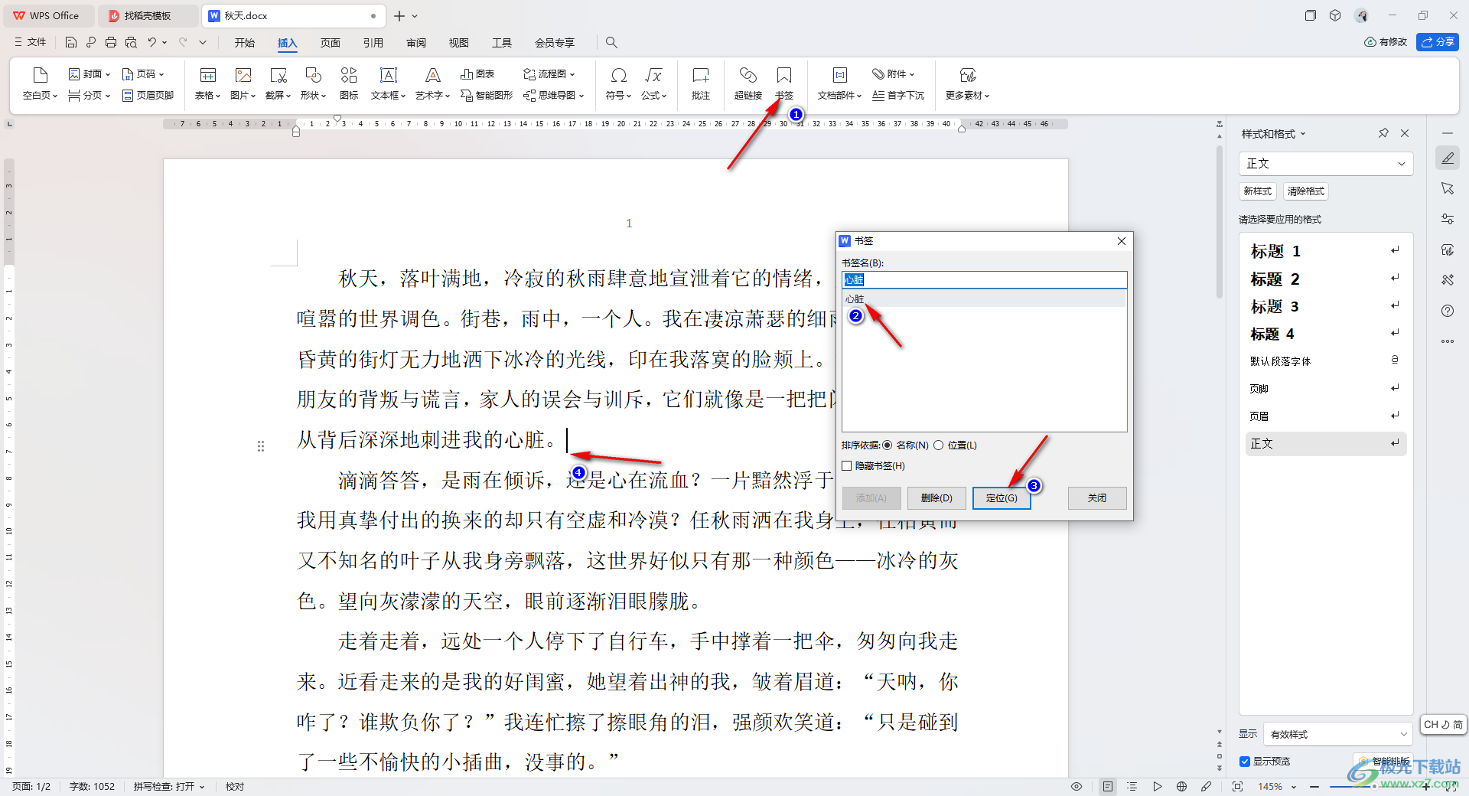The width and height of the screenshot is (1469, 796).
Task: Click the zoom out minus button
Action: [x=1314, y=787]
